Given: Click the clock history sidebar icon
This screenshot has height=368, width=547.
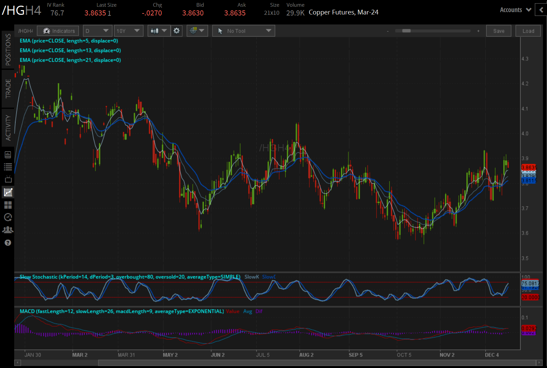Looking at the screenshot, I should (x=8, y=217).
